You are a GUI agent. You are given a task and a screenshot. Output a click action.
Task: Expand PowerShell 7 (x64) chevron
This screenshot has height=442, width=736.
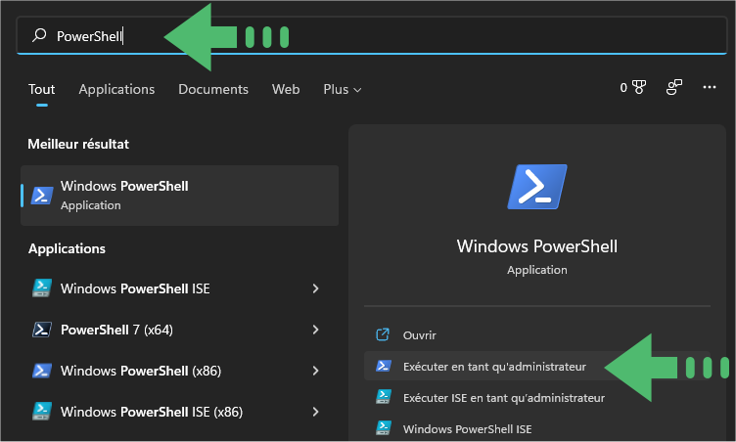(315, 330)
